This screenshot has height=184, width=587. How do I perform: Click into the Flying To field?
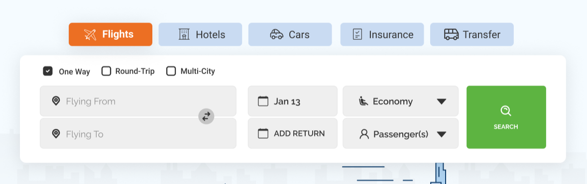(x=138, y=133)
